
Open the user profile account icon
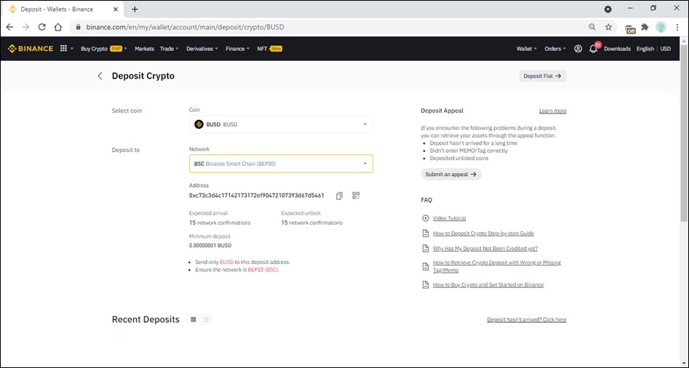tap(578, 49)
